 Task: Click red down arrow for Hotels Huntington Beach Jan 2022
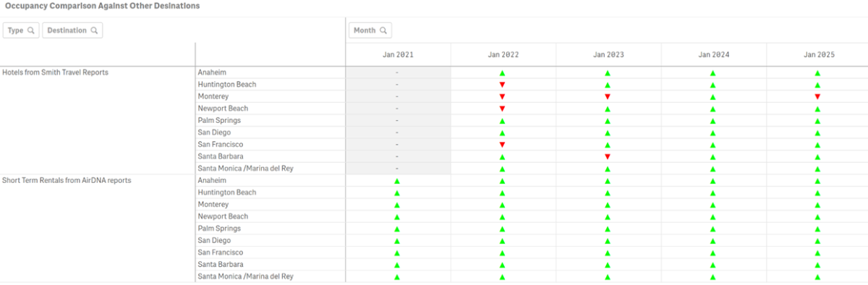click(x=502, y=85)
